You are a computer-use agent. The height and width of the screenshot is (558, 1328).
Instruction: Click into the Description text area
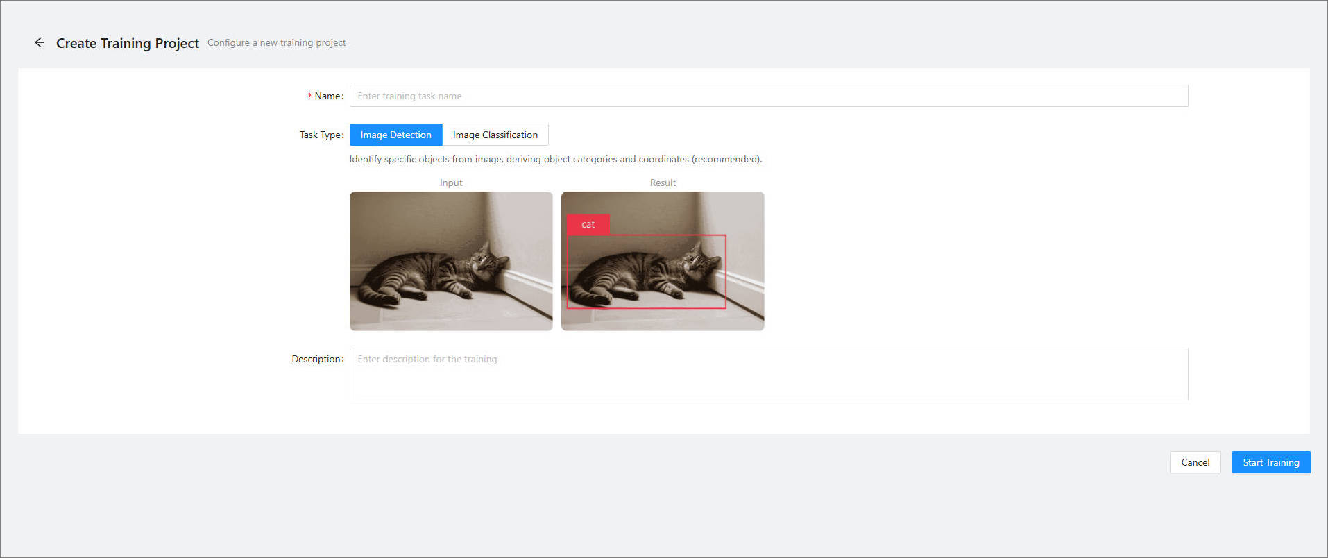pos(769,374)
